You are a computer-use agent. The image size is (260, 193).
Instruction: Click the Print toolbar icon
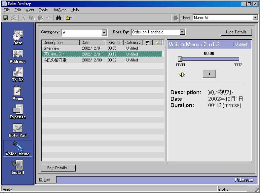[x=14, y=18]
